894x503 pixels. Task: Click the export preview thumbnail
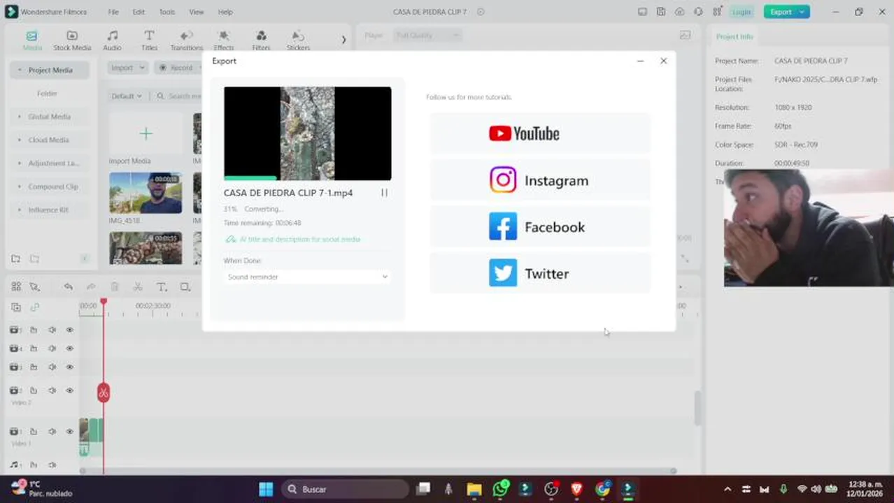point(307,132)
